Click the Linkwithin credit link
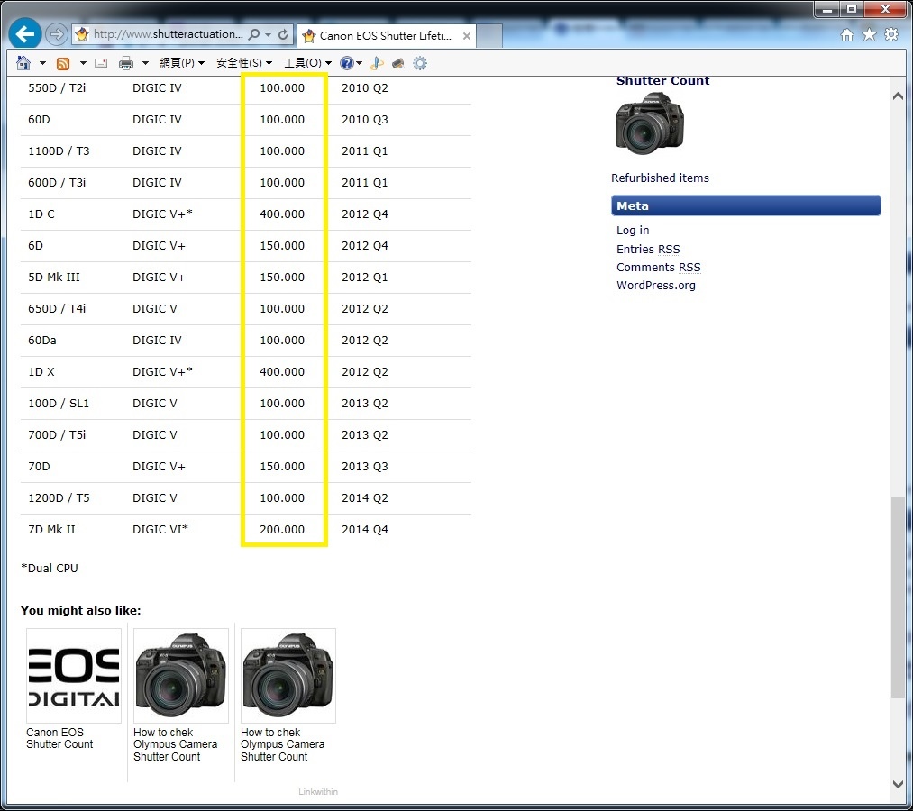This screenshot has height=811, width=913. [318, 792]
